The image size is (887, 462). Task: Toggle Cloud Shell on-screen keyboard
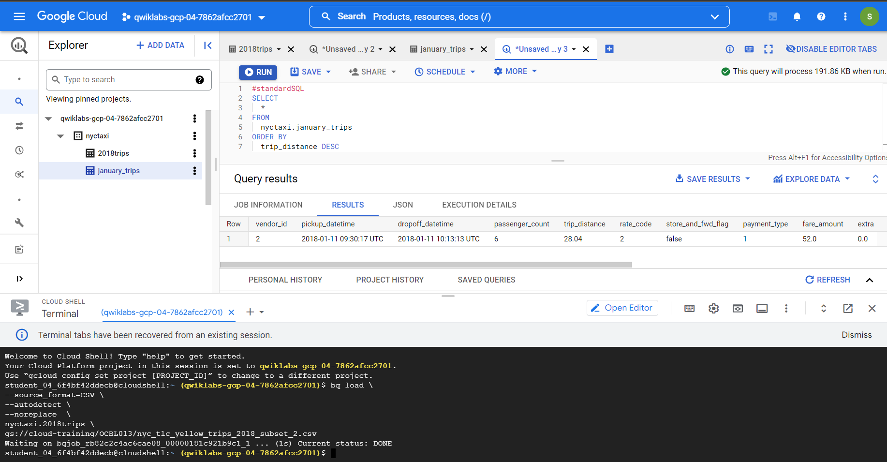tap(690, 308)
